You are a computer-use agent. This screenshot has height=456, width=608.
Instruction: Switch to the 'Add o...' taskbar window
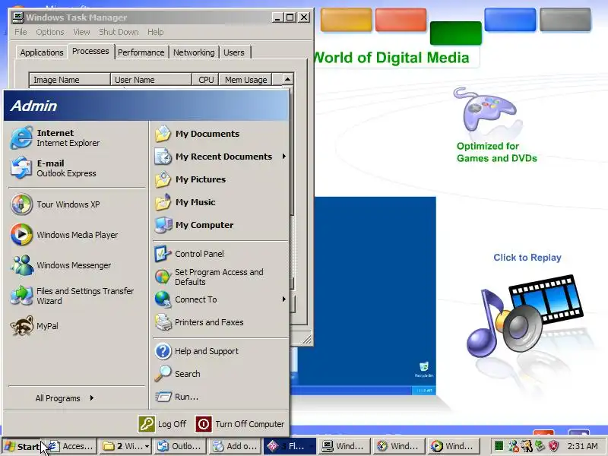(235, 446)
